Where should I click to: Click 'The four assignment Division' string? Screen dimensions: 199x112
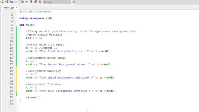66,91
